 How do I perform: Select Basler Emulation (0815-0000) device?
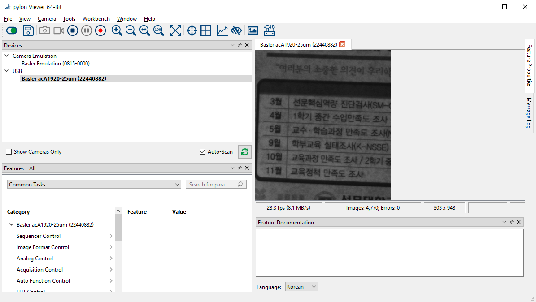55,64
